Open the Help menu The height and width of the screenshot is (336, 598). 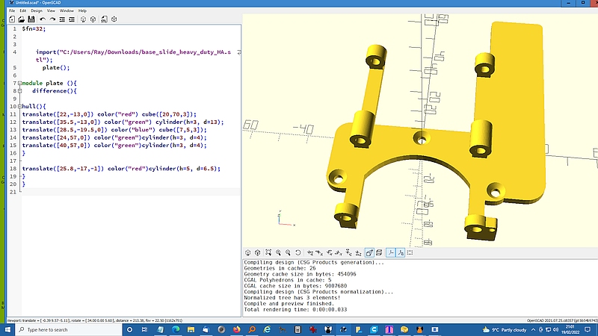pos(82,11)
